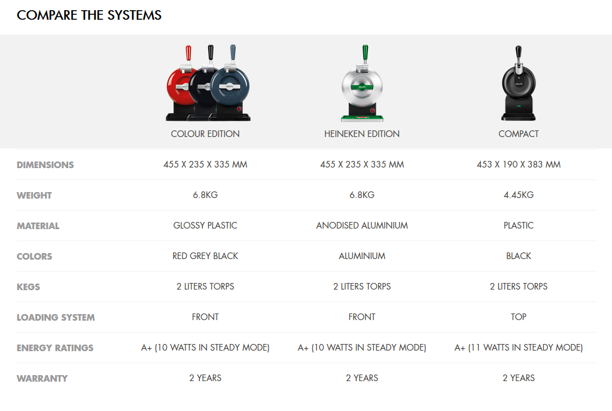
Task: Click ALUMINIUM colors value
Action: (x=362, y=255)
